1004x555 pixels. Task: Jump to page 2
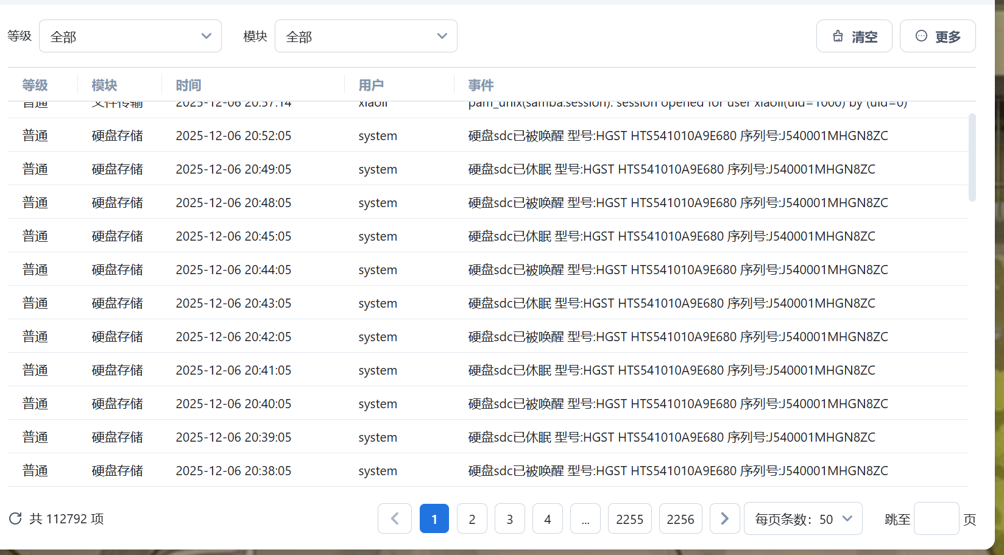coord(472,518)
